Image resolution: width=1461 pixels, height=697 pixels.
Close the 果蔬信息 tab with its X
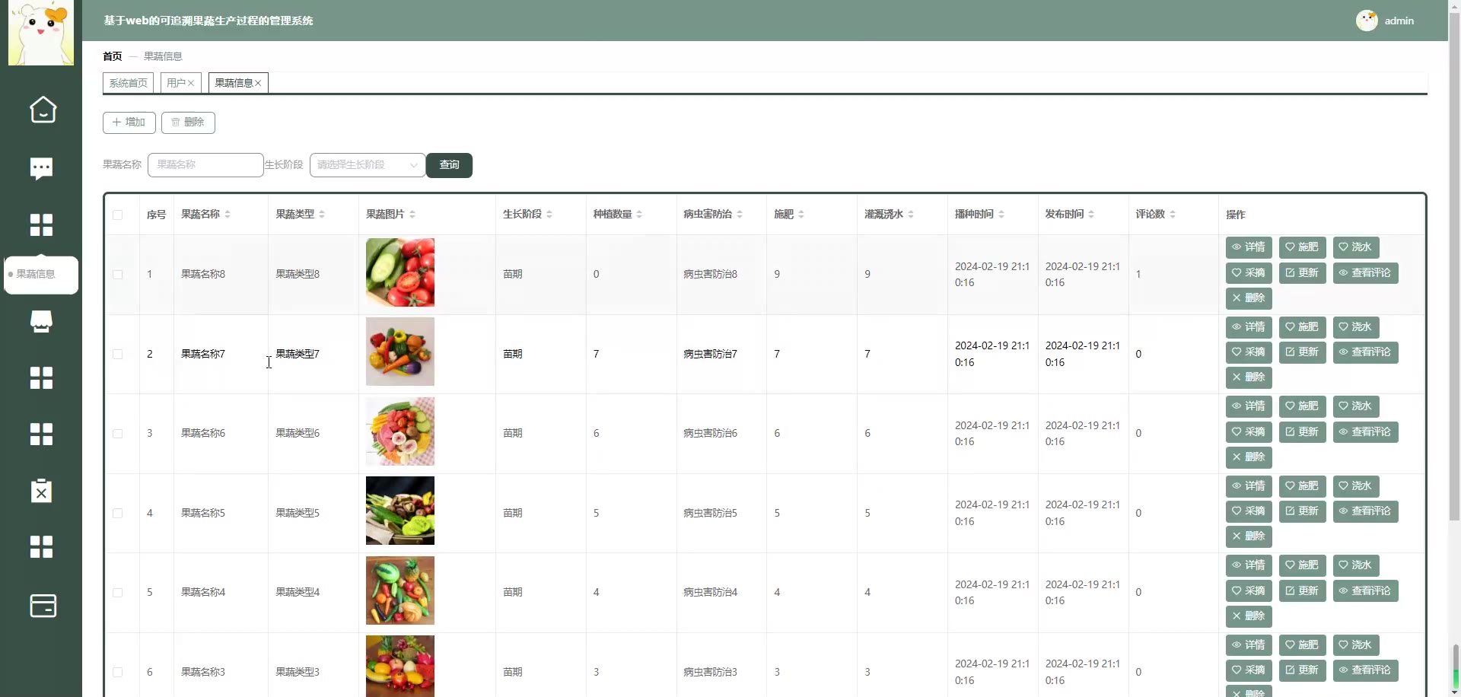[258, 83]
